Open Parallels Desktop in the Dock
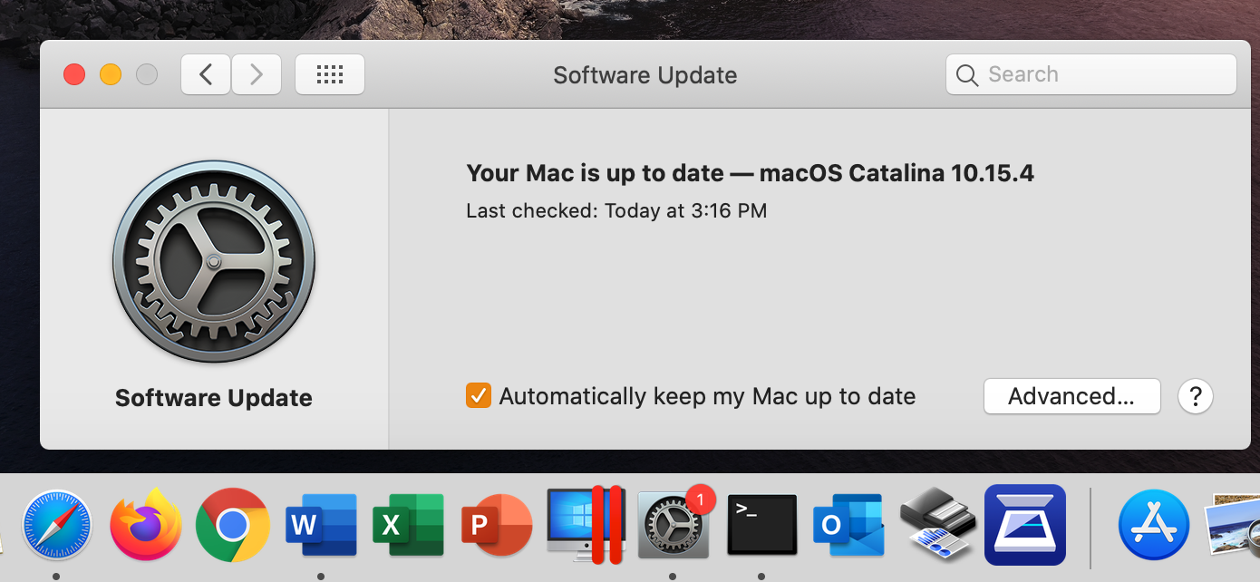This screenshot has height=582, width=1260. tap(586, 524)
